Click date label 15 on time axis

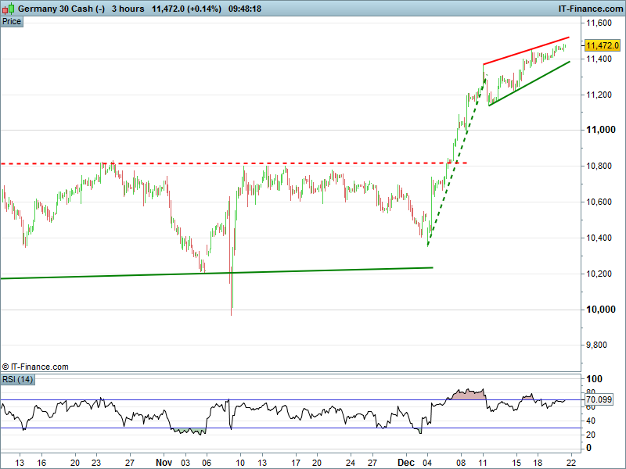coord(516,463)
